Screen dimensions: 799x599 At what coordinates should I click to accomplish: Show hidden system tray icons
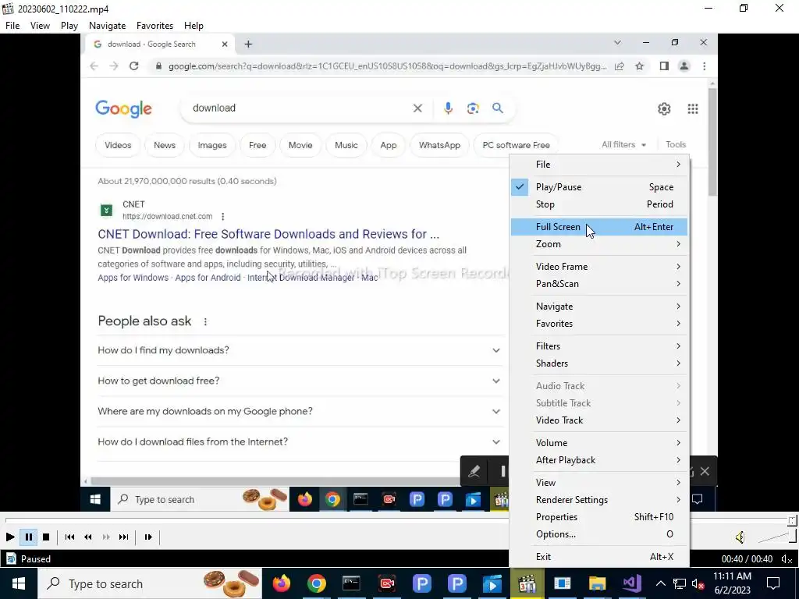coord(660,583)
